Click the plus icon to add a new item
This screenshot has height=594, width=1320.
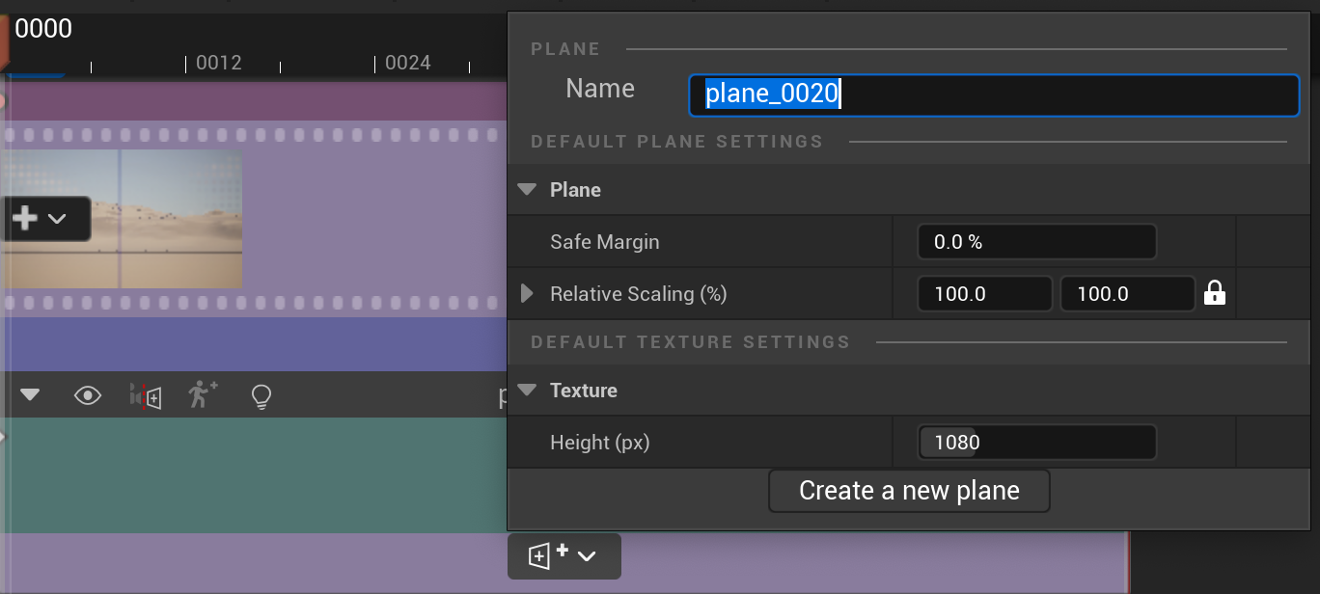23,218
